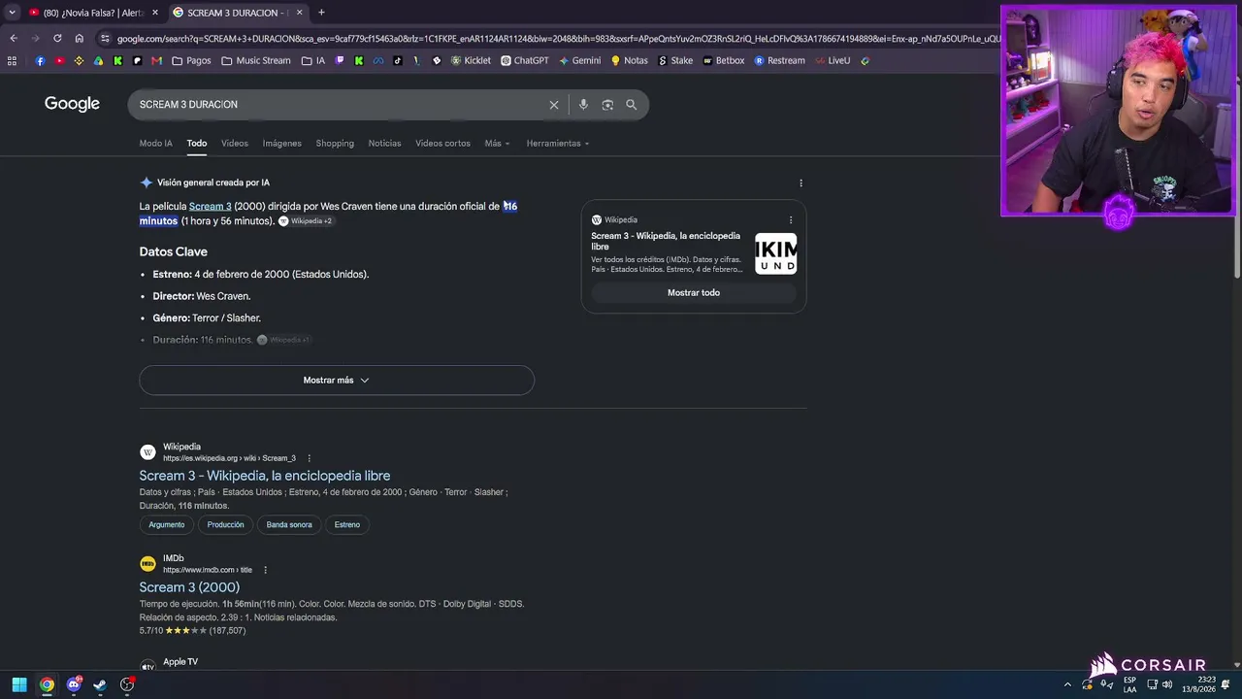Expand the AI overview with Mostrar más

coord(337,381)
